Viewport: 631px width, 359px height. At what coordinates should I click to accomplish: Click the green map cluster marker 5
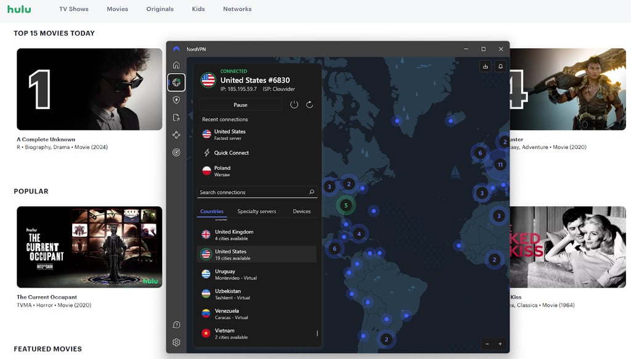click(346, 206)
